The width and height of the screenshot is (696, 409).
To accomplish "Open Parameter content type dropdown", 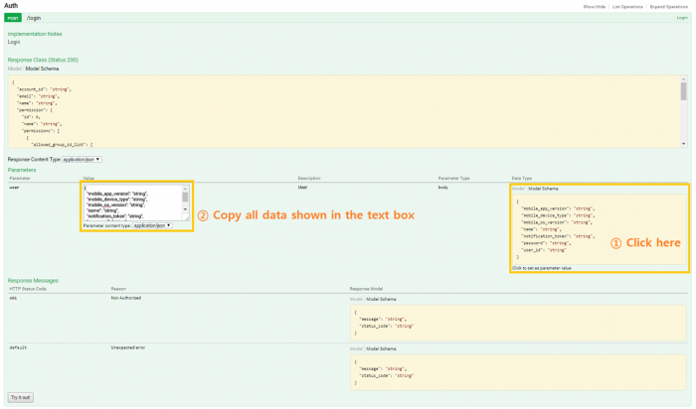I will (x=152, y=225).
